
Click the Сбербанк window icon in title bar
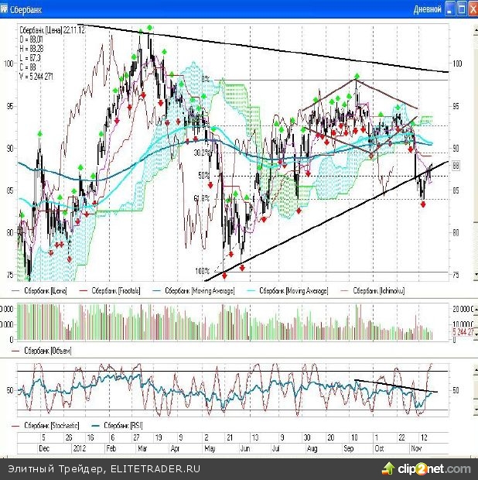[x=6, y=10]
